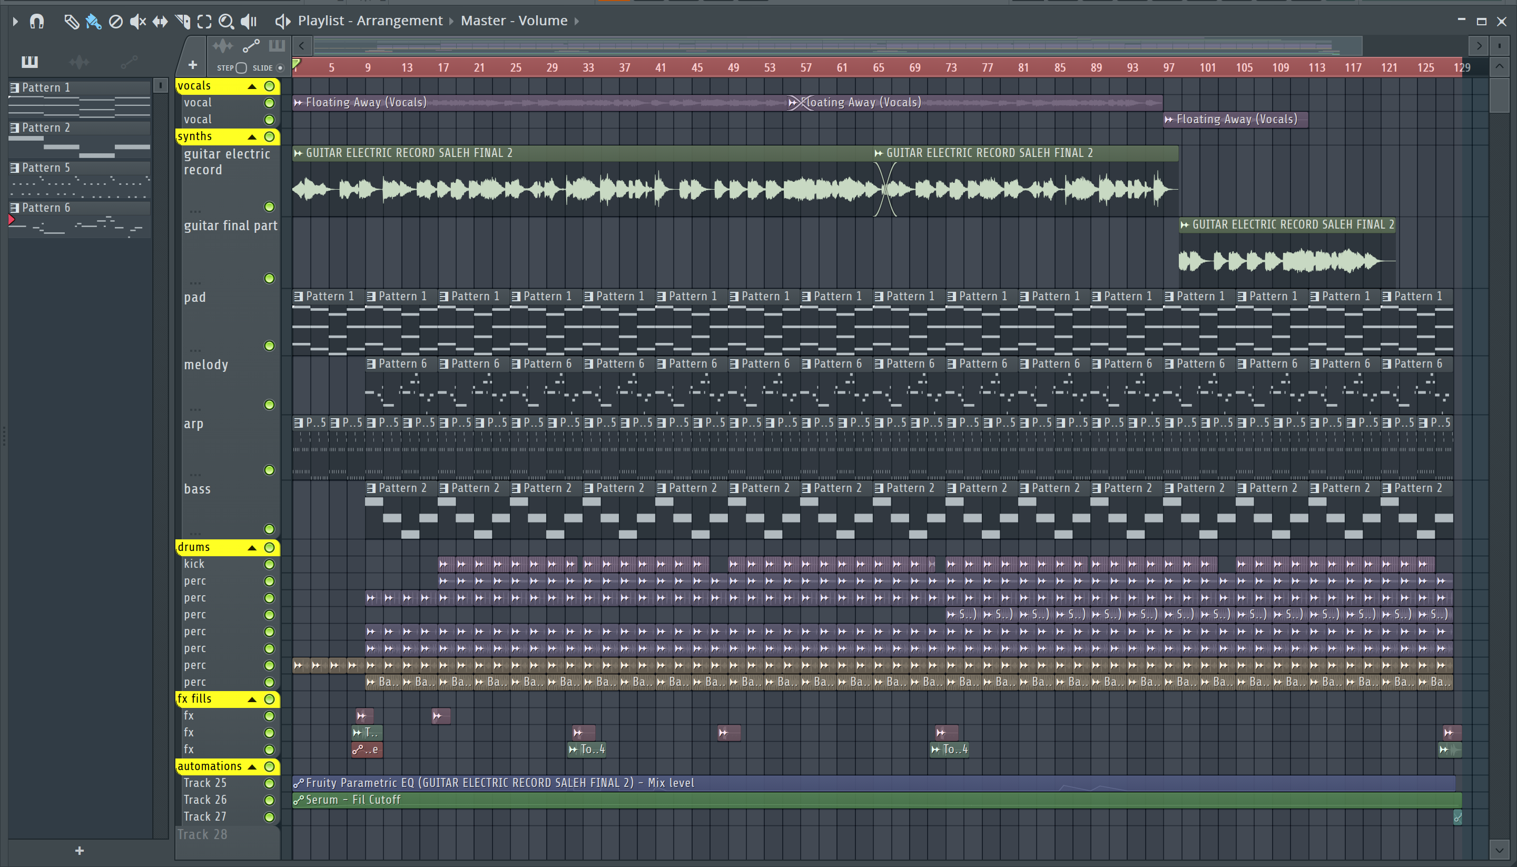Collapse the drums track group

pos(252,548)
